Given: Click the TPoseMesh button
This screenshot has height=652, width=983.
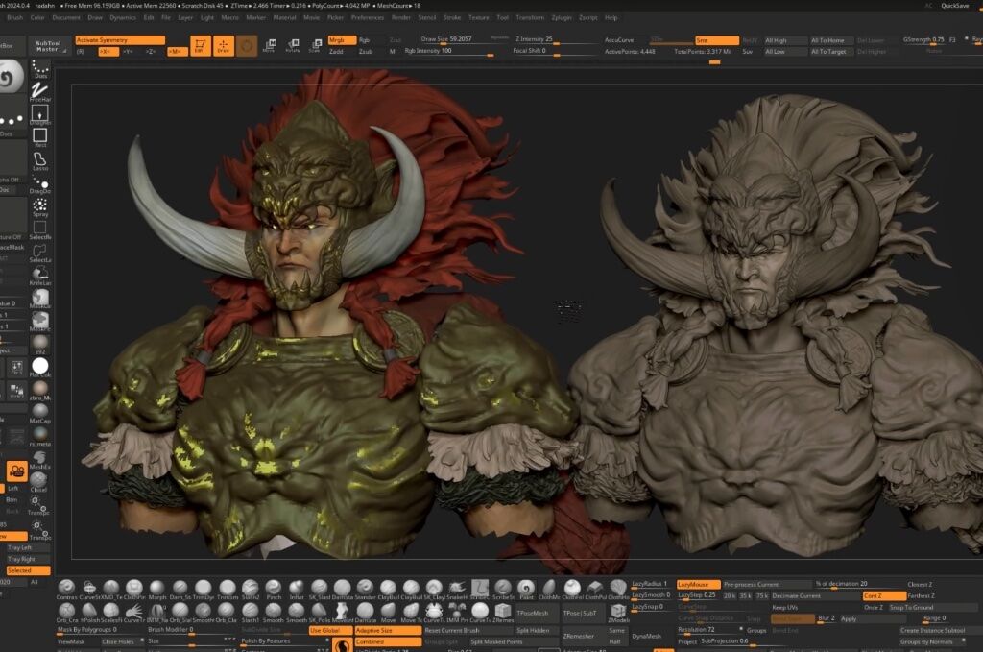Looking at the screenshot, I should [x=537, y=613].
